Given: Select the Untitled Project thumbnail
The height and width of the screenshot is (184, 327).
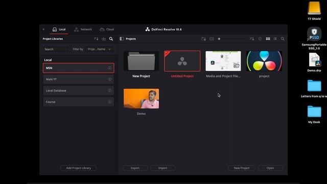Looking at the screenshot, I should [182, 61].
